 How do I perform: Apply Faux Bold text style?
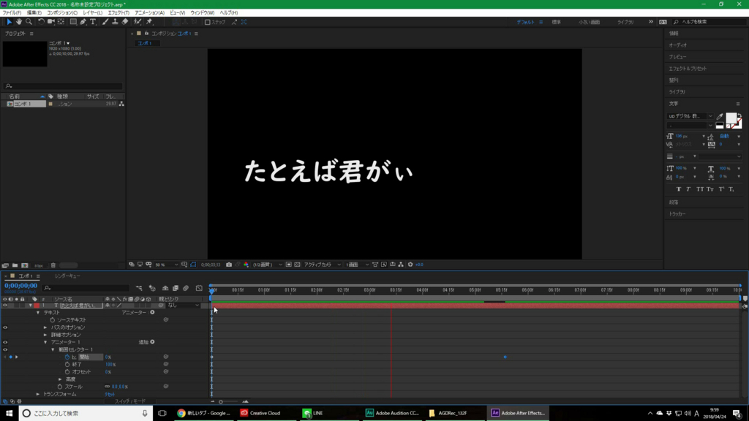tap(678, 189)
